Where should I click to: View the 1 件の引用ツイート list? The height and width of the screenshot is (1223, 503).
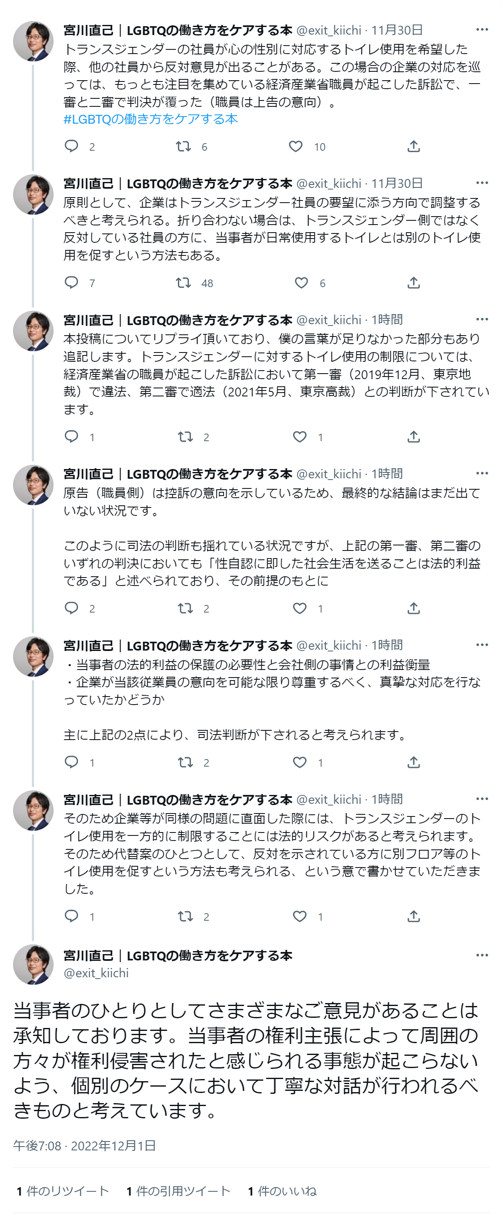click(x=178, y=1191)
